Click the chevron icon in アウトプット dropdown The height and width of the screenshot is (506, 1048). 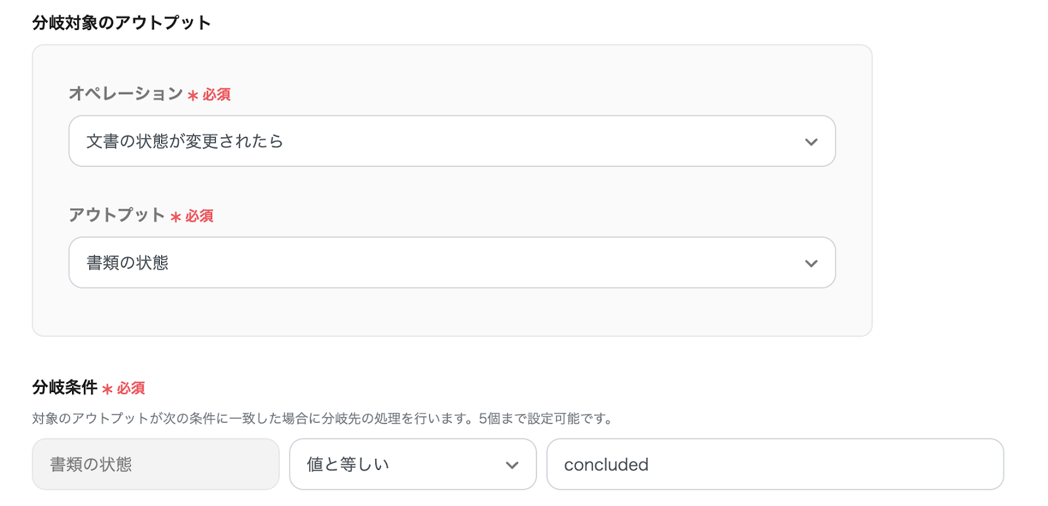(x=811, y=263)
